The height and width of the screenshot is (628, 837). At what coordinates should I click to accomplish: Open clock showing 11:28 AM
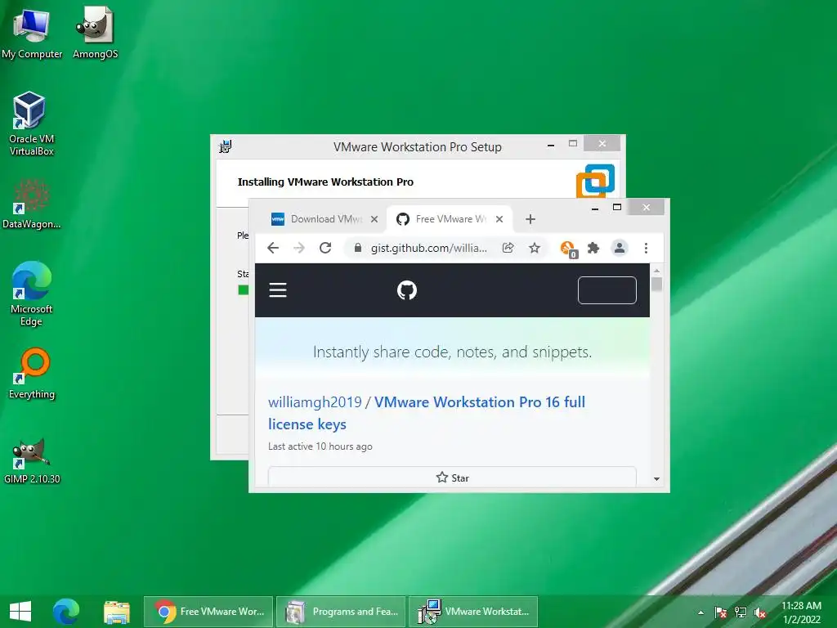pos(801,612)
